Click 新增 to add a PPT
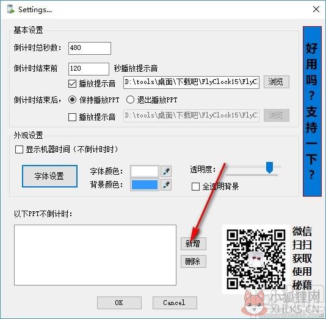This screenshot has height=319, width=326. click(194, 244)
